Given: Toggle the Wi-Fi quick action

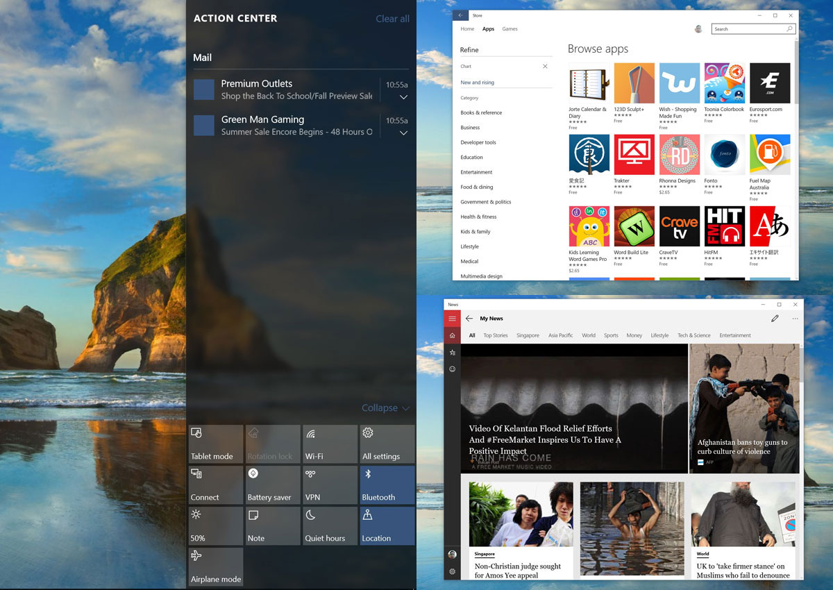Looking at the screenshot, I should coord(330,444).
